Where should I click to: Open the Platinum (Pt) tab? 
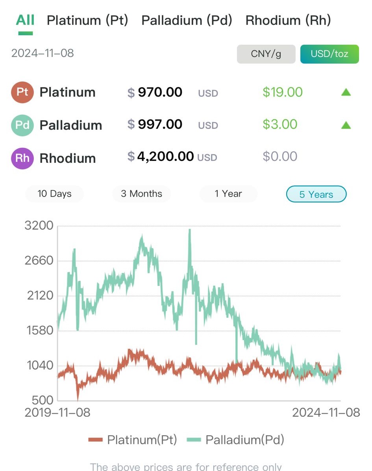(87, 20)
